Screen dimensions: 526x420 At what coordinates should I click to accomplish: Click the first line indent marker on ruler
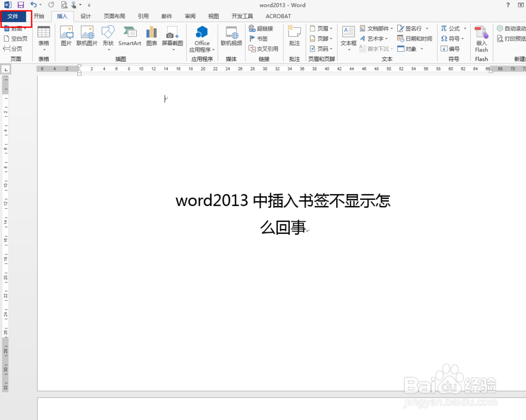tap(79, 67)
